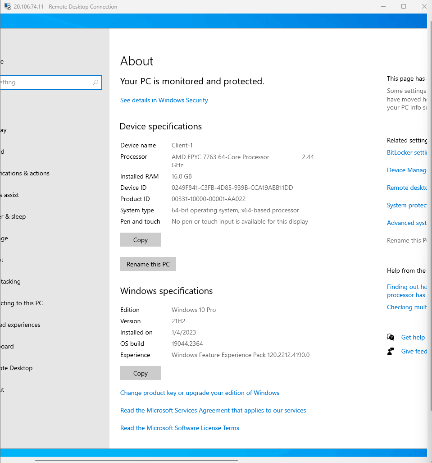Click the horizontal scrollbar of the remote session
432x463 pixels.
(136, 460)
